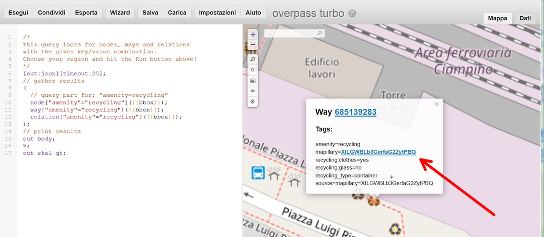This screenshot has width=544, height=237.
Task: Open the Aiuto help dialog
Action: pos(253,13)
